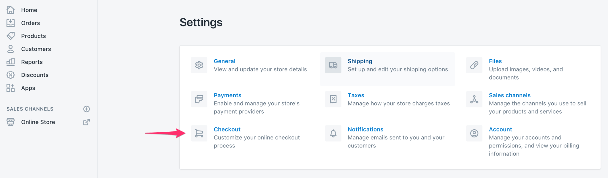Navigate to Orders in the sidebar
608x178 pixels.
30,23
